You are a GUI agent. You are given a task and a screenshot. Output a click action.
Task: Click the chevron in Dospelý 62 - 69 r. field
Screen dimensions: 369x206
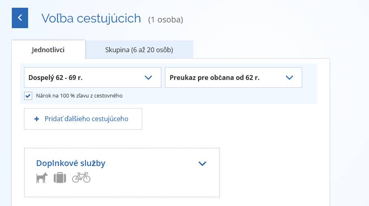pos(148,78)
